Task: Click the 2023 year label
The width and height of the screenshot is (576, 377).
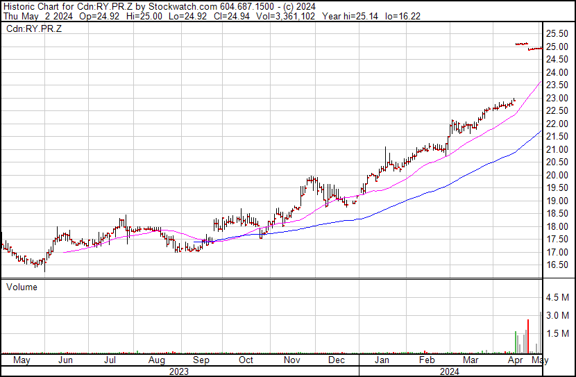Action: coord(179,371)
